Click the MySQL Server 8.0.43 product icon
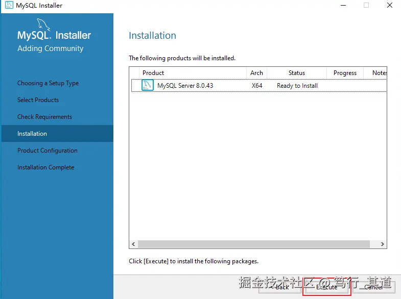 coord(148,85)
